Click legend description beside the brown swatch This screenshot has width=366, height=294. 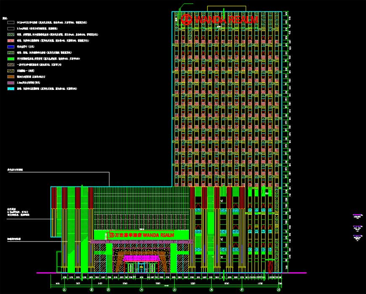click(x=31, y=76)
